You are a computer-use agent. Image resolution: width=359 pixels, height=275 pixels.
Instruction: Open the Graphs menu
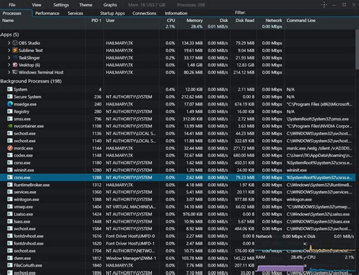point(110,5)
